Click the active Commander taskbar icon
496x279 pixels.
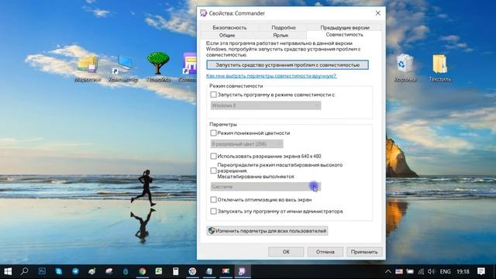click(242, 271)
